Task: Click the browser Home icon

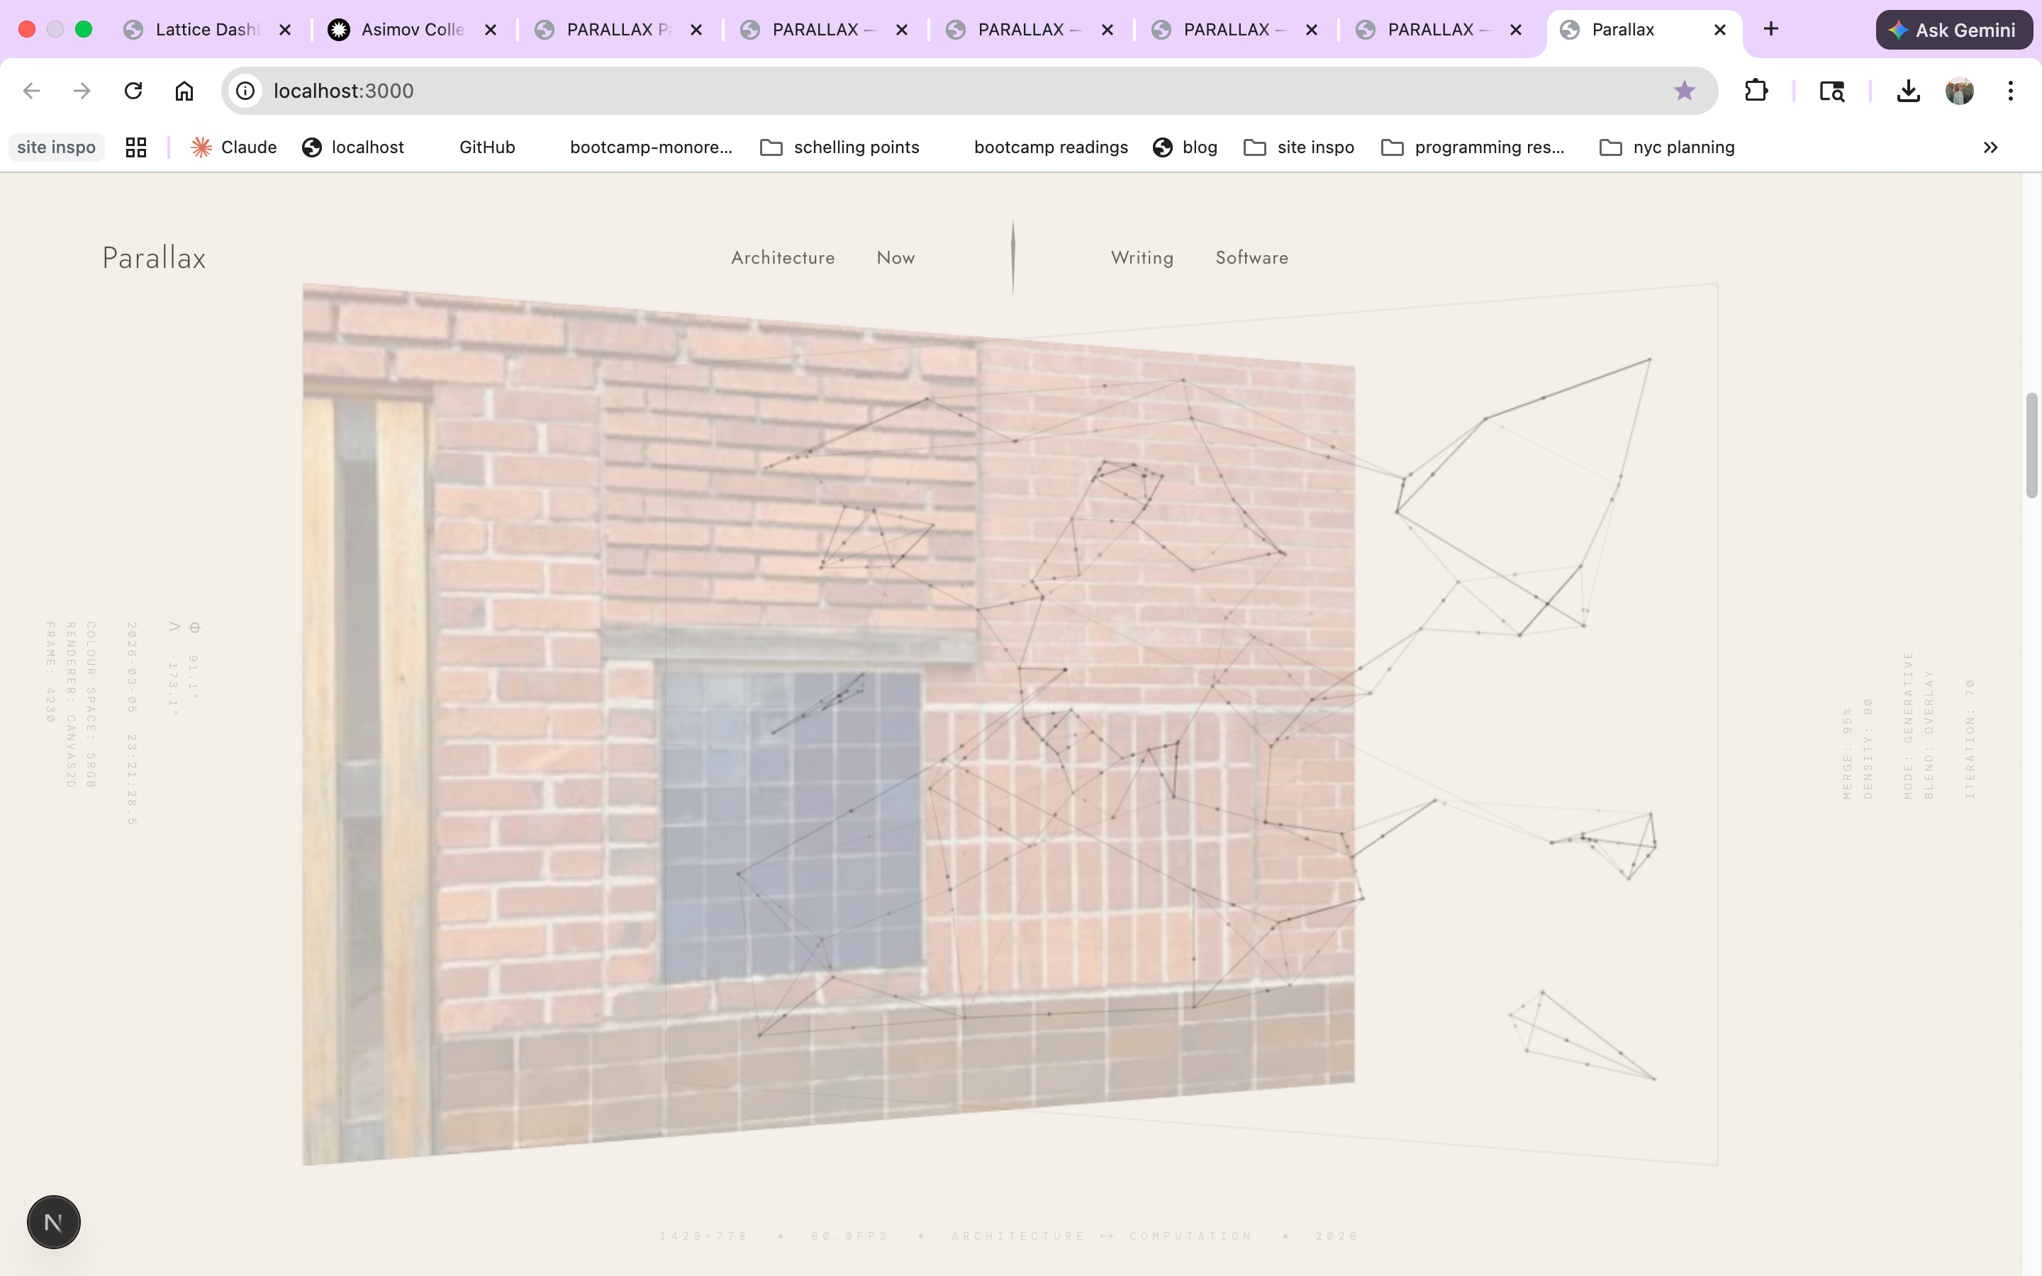Action: 184,90
